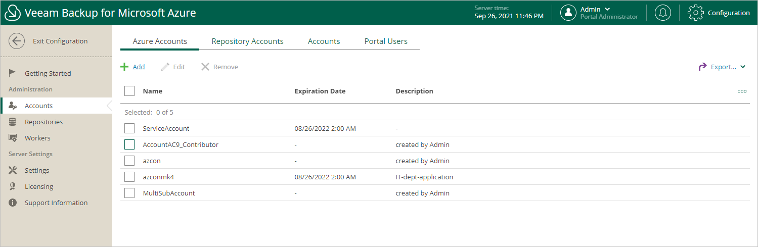Switch to the Azure Accounts tab

(160, 41)
